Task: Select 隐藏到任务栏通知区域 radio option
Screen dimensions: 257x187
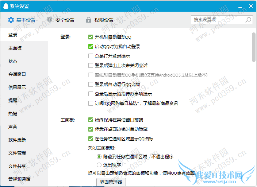Action: (99, 157)
